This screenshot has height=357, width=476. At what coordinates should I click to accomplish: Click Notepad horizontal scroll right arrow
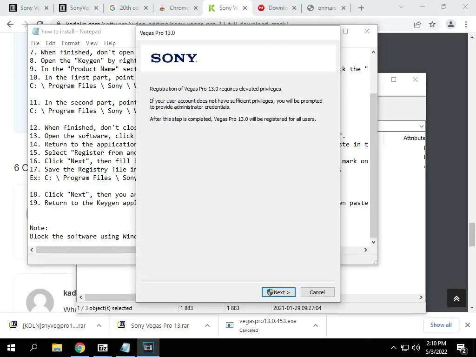pyautogui.click(x=365, y=250)
